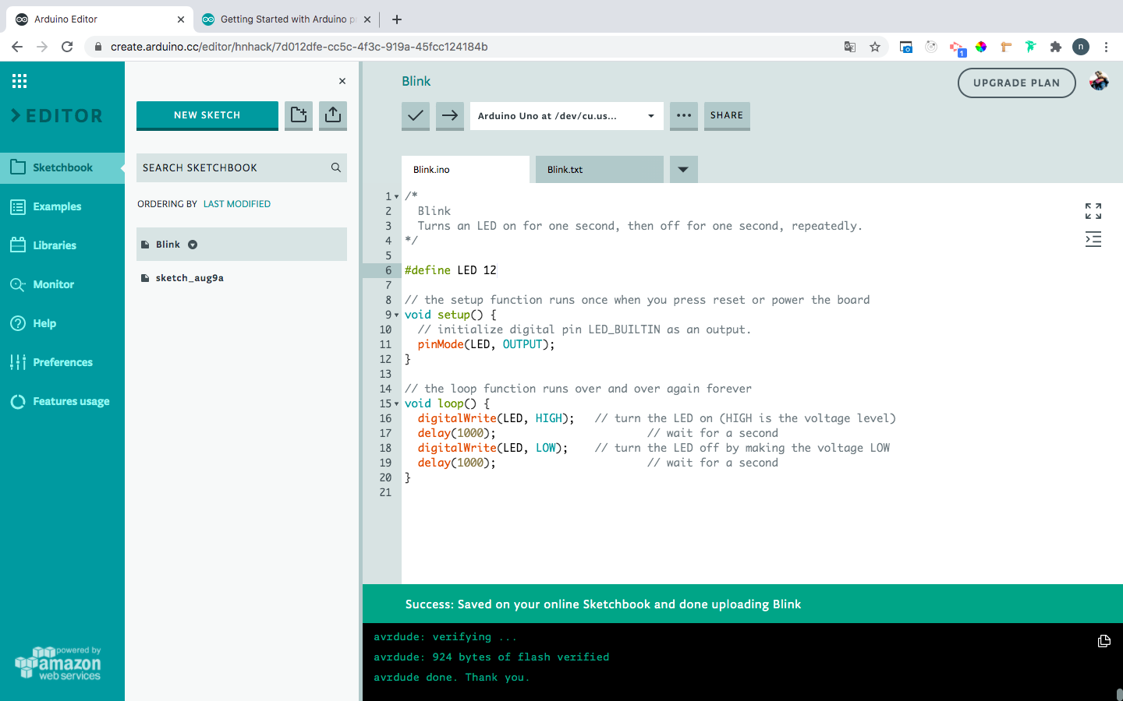Collapse the comment block at line 1
The image size is (1123, 701).
pos(396,196)
